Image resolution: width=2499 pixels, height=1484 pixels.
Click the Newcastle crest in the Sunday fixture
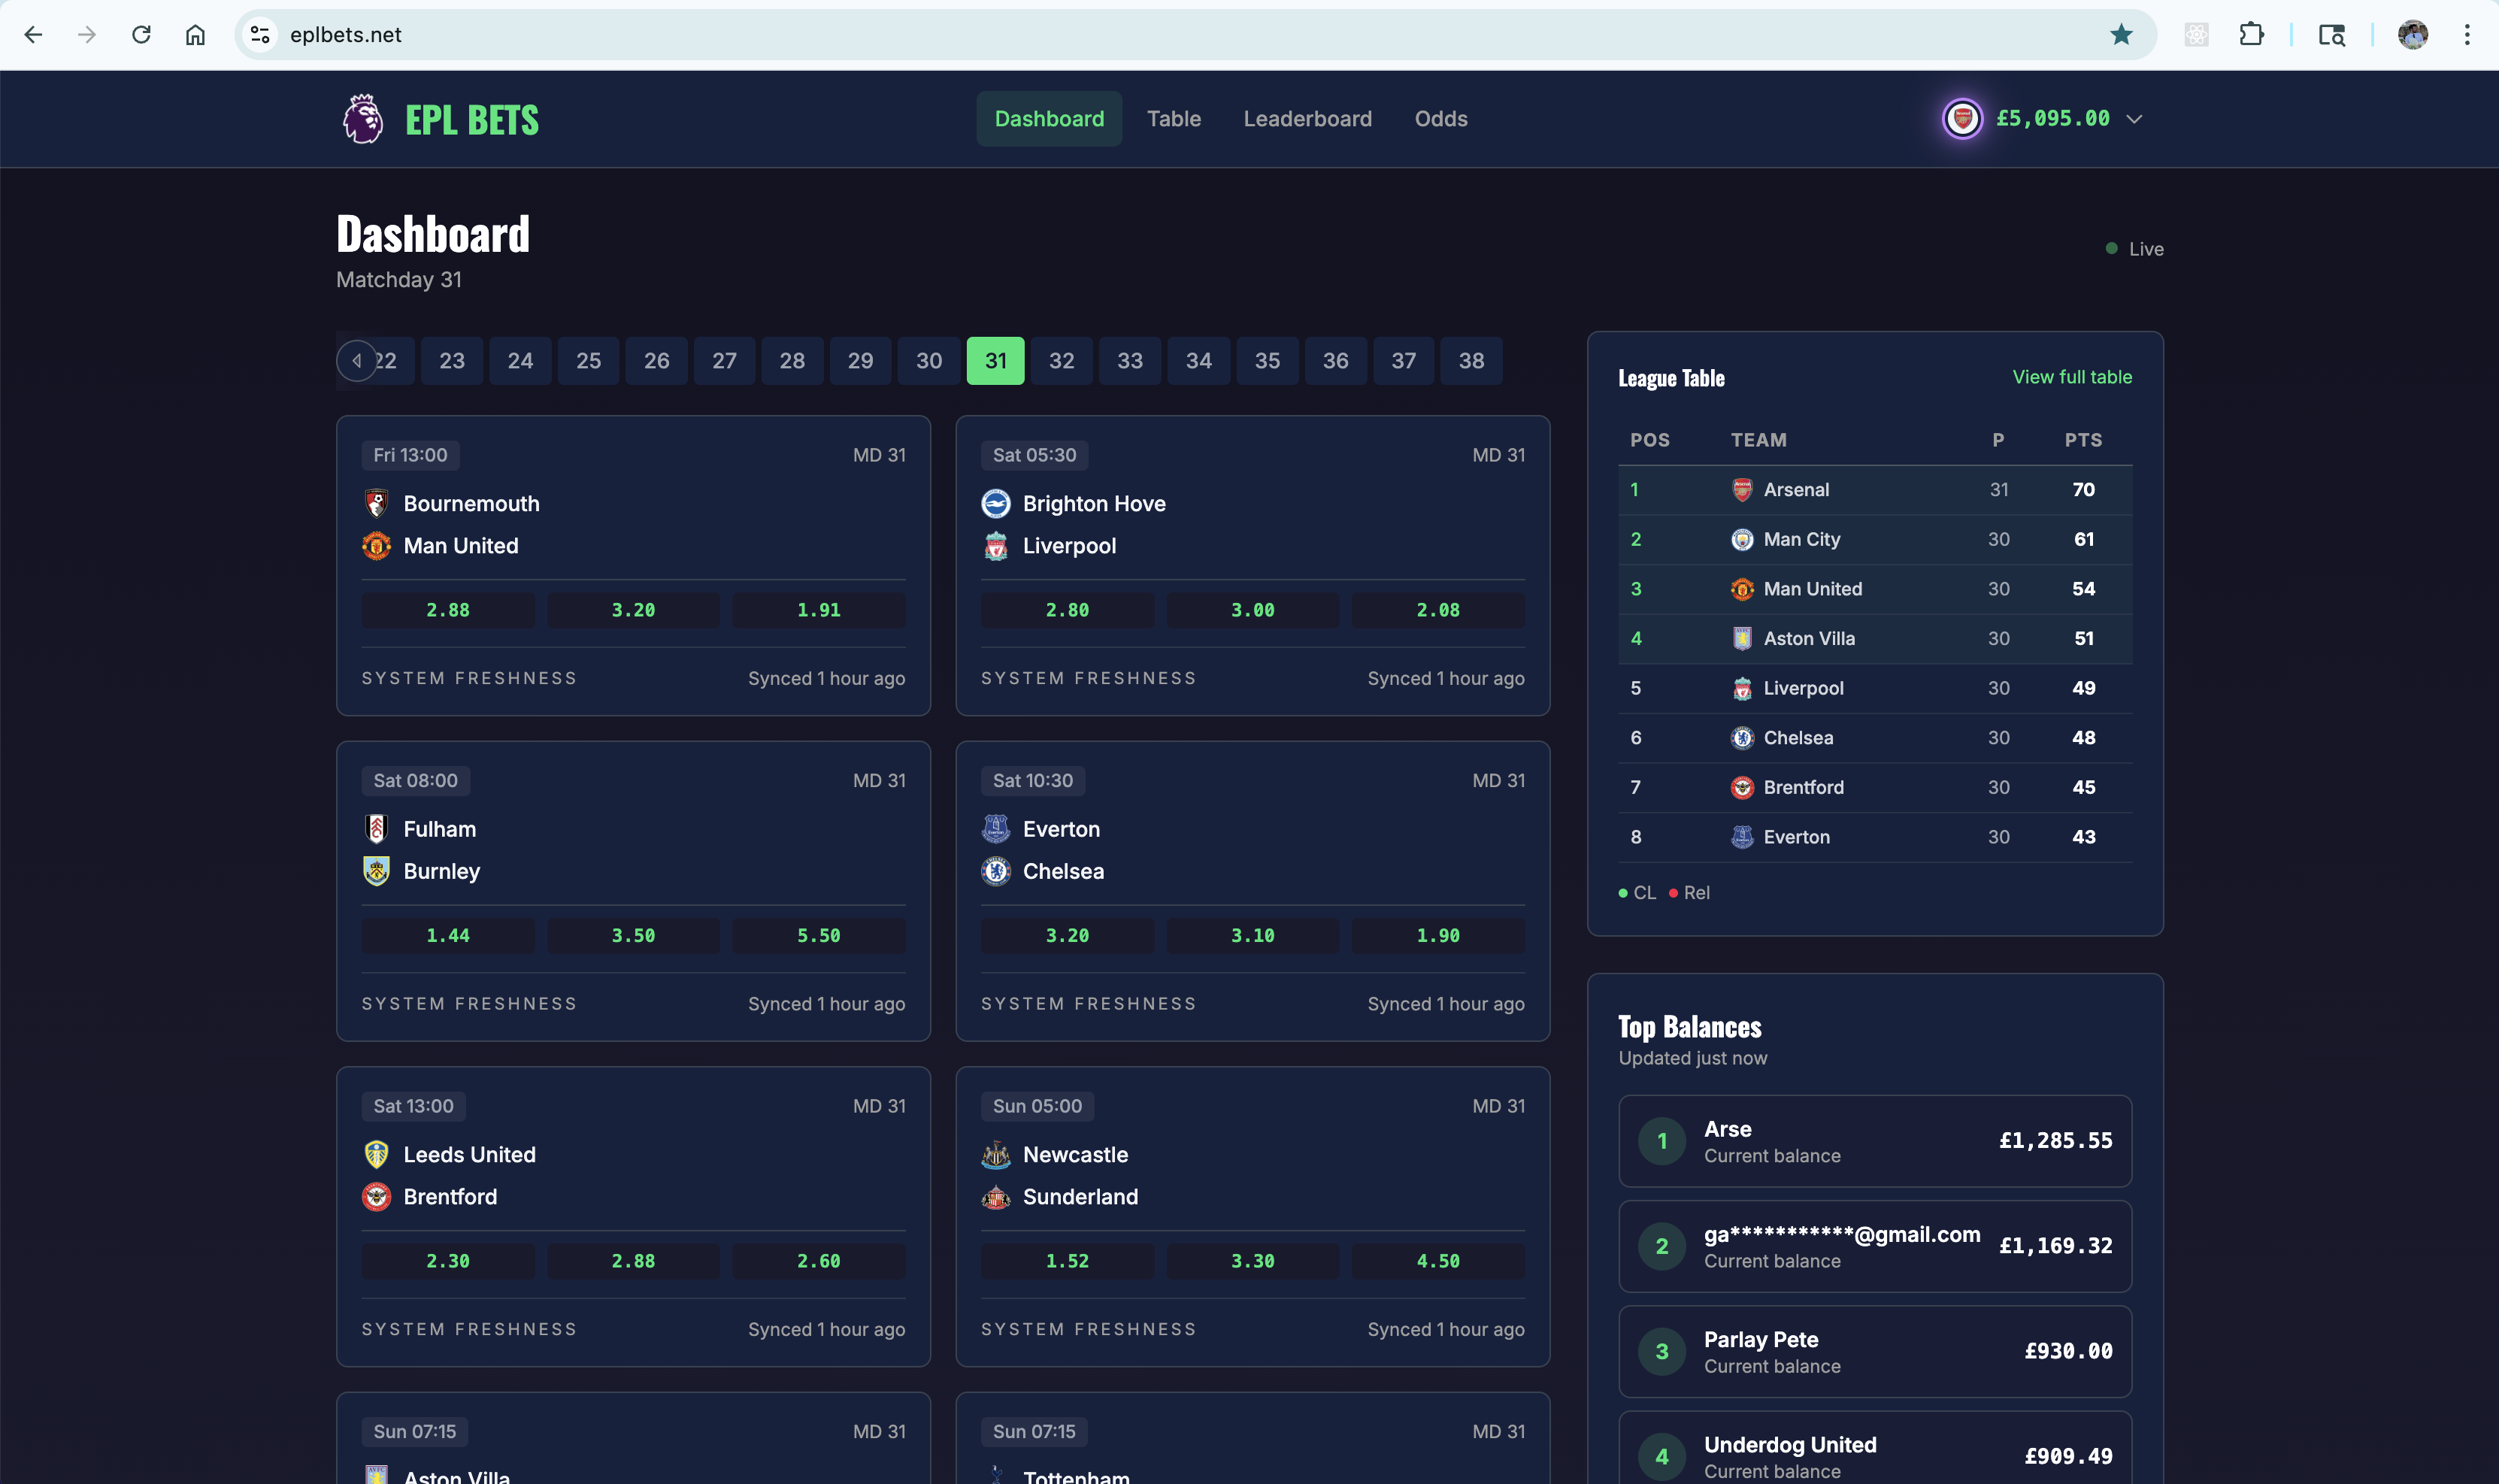click(x=996, y=1155)
